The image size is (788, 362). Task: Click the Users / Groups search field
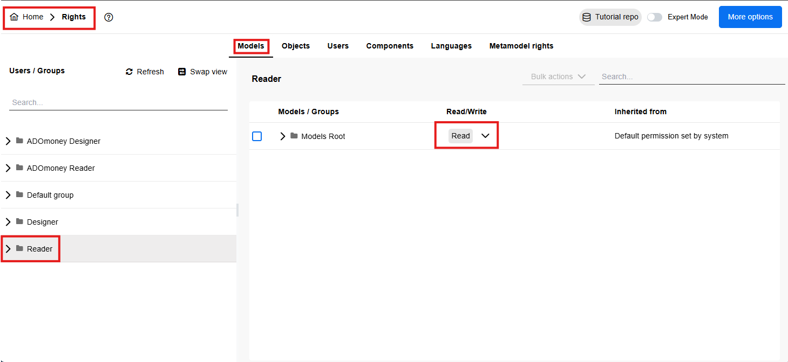coord(118,102)
